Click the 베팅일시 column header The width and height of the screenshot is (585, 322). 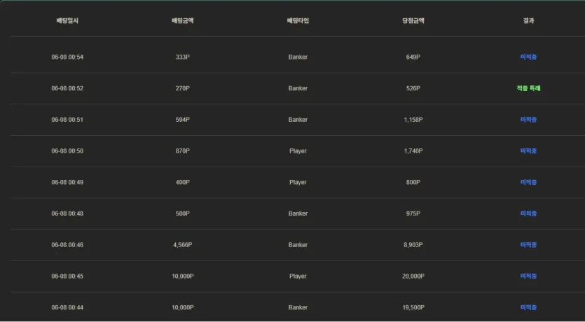pyautogui.click(x=67, y=21)
